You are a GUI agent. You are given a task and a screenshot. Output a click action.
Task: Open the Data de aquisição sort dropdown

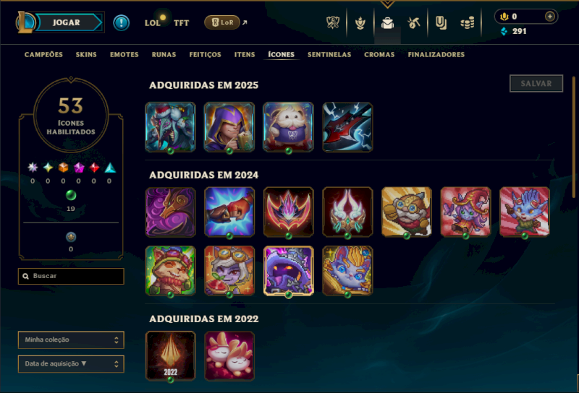pyautogui.click(x=71, y=364)
